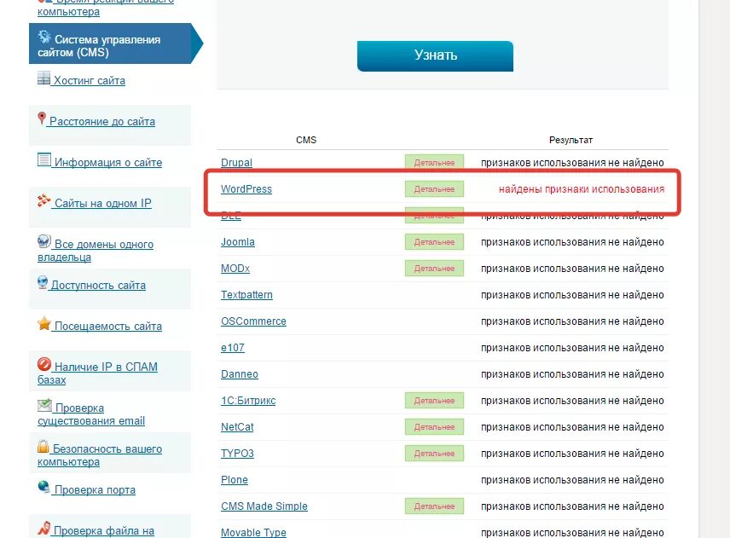Screen dimensions: 730x538
Task: Open Проверка существования email
Action: coord(91,414)
